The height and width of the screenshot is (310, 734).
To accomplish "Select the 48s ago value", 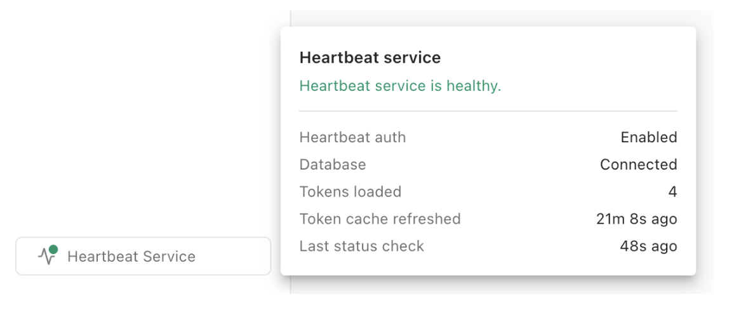I will click(649, 246).
